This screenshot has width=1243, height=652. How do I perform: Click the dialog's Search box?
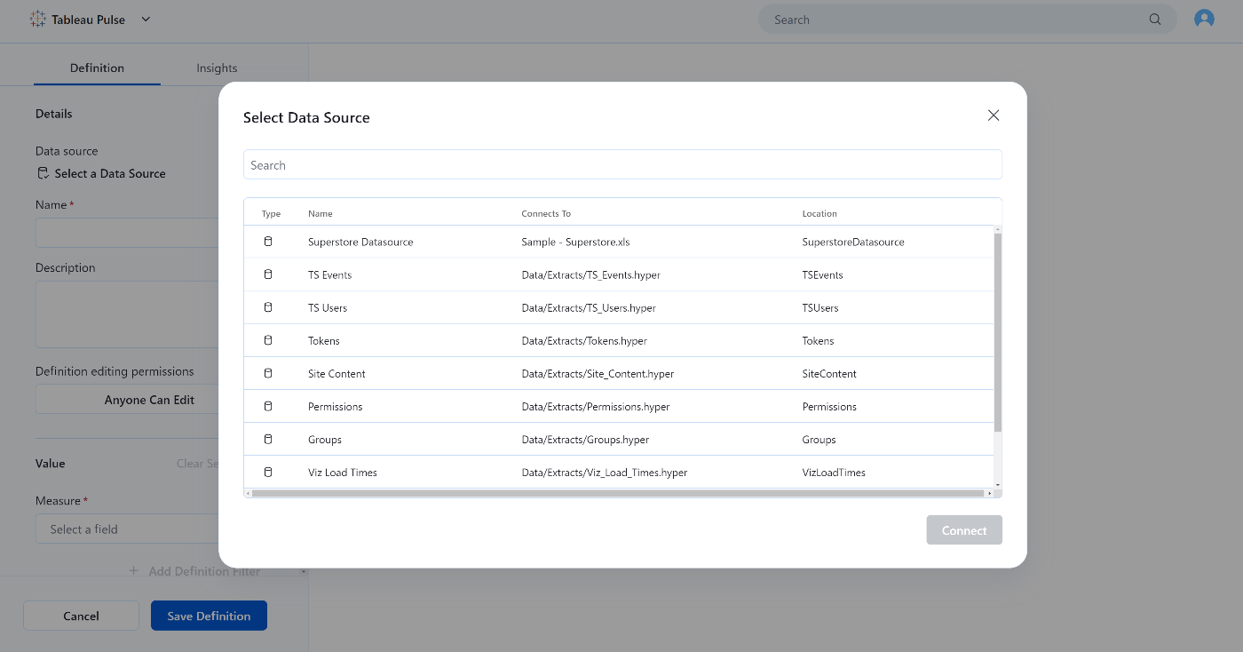tap(622, 165)
